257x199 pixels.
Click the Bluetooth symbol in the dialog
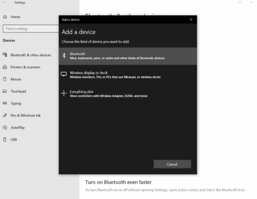point(64,56)
